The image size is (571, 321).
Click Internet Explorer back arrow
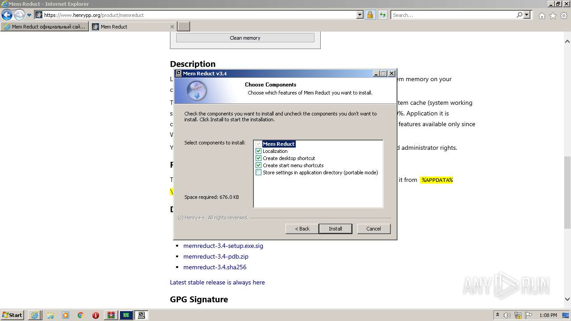pos(7,15)
